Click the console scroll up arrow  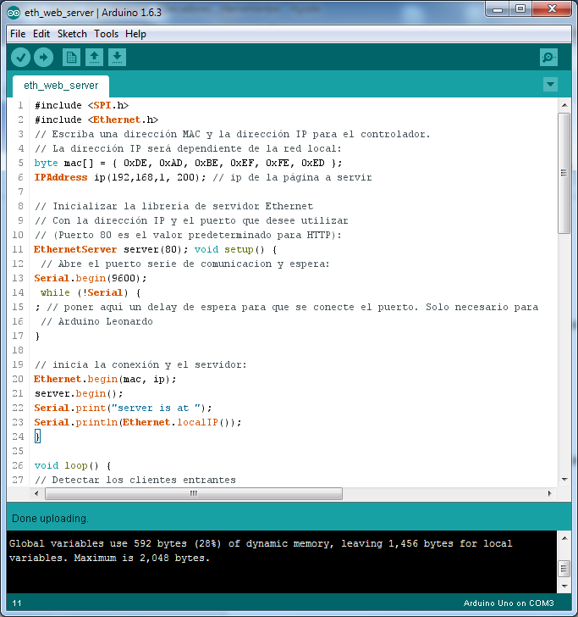click(564, 538)
